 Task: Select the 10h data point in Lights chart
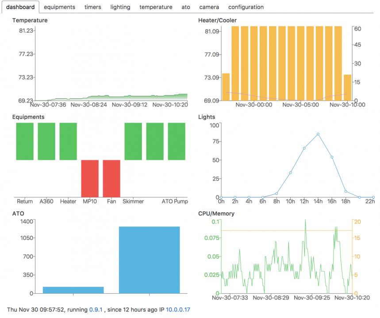[x=290, y=173]
